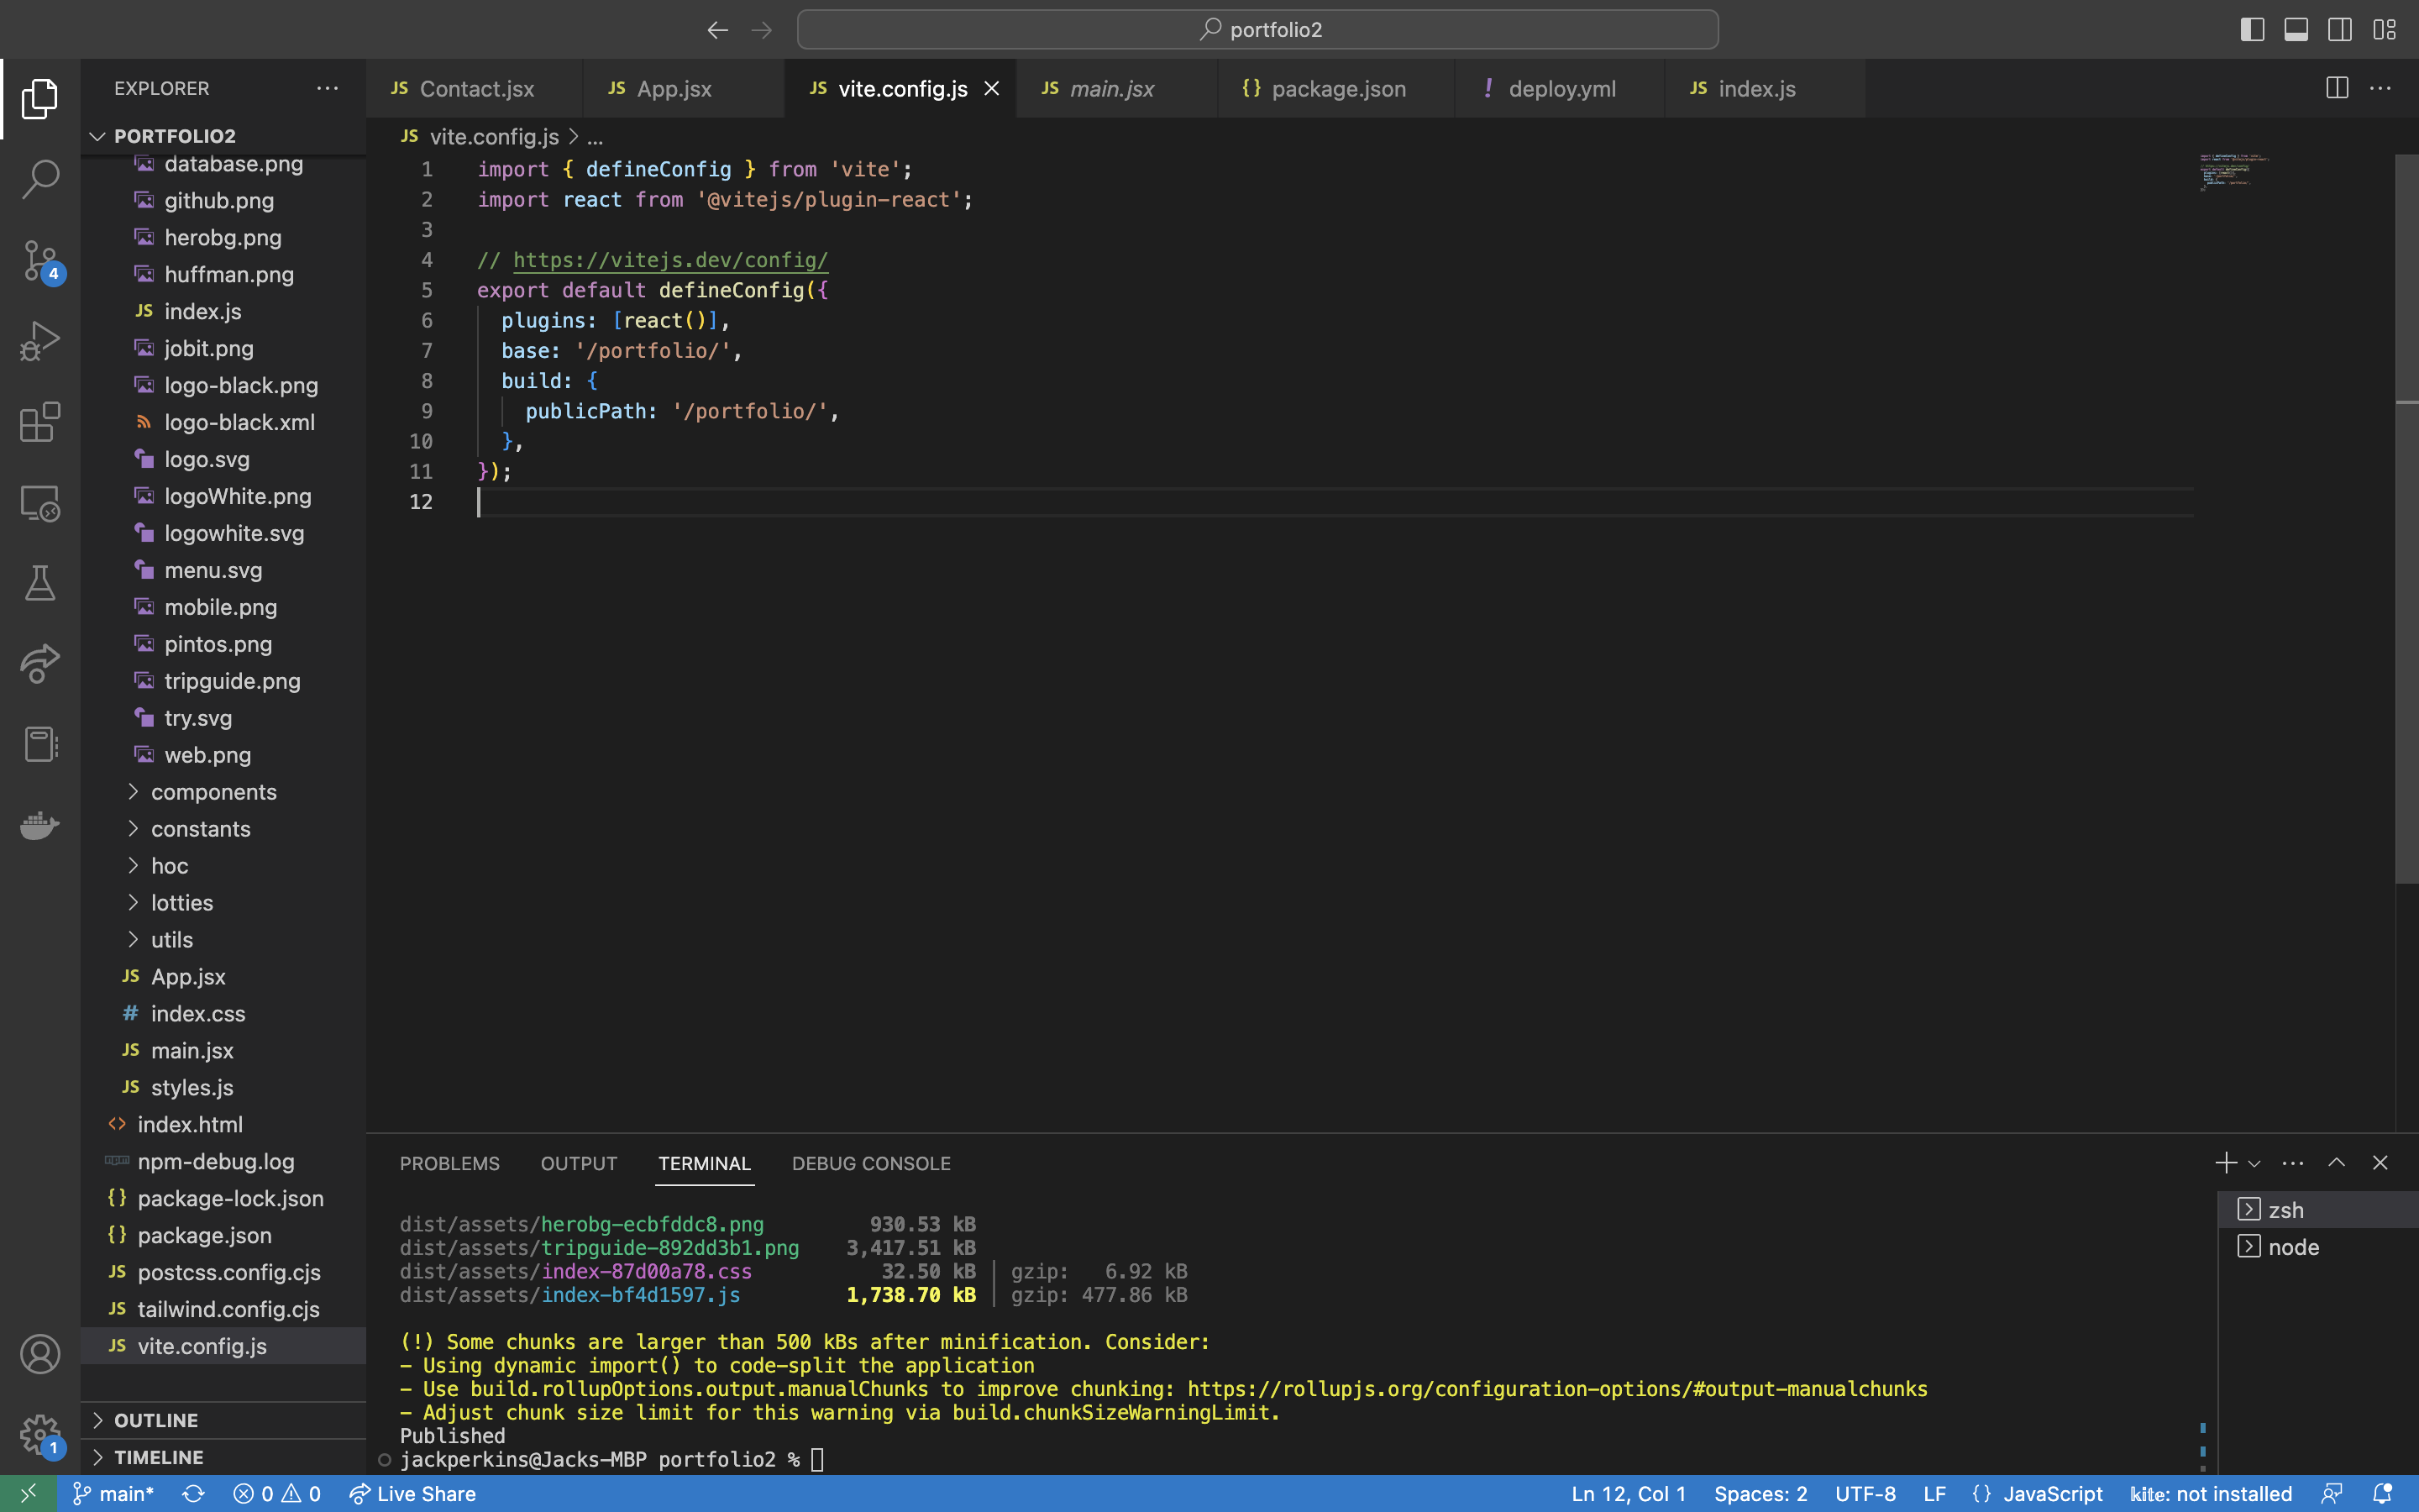Open Customize Layout button
2419x1512 pixels.
click(2384, 30)
